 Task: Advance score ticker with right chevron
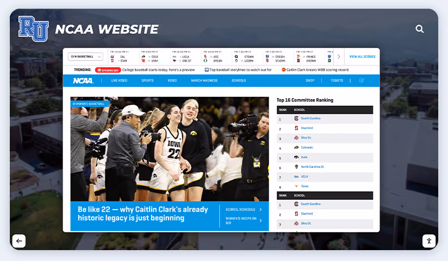coord(339,56)
